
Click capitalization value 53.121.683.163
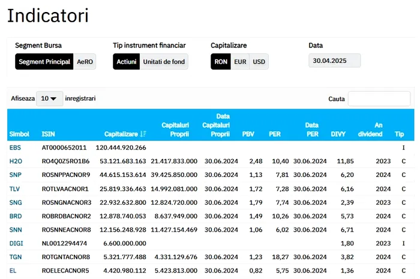[122, 161]
